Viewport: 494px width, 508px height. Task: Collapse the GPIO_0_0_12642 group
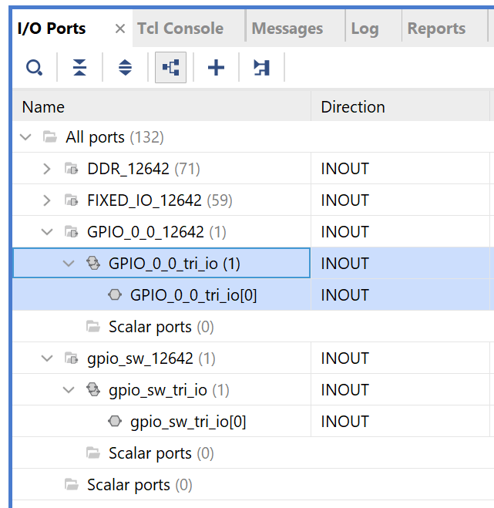click(x=47, y=232)
